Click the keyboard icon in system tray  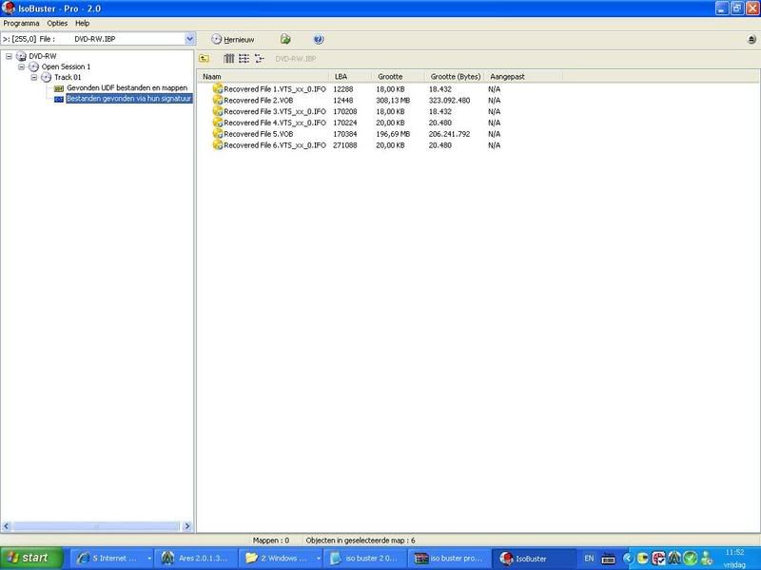coord(608,559)
